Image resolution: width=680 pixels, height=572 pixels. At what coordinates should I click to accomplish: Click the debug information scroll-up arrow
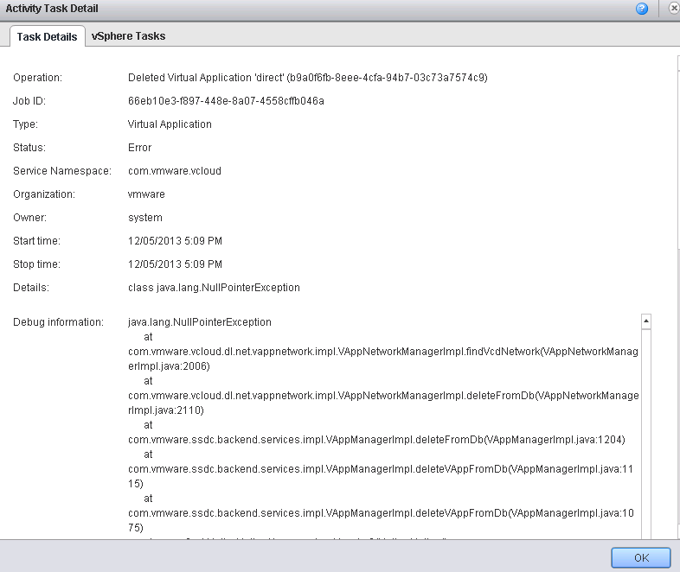[645, 321]
